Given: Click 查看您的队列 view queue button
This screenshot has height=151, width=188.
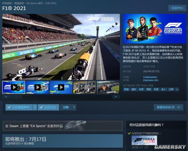Looking at the screenshot, I should [x=169, y=107].
